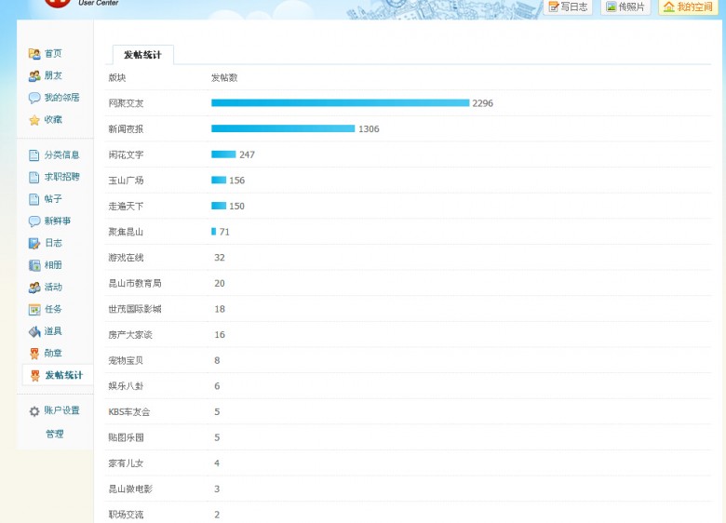This screenshot has width=726, height=523.
Task: Click the 网聚交友 row label
Action: tap(126, 103)
